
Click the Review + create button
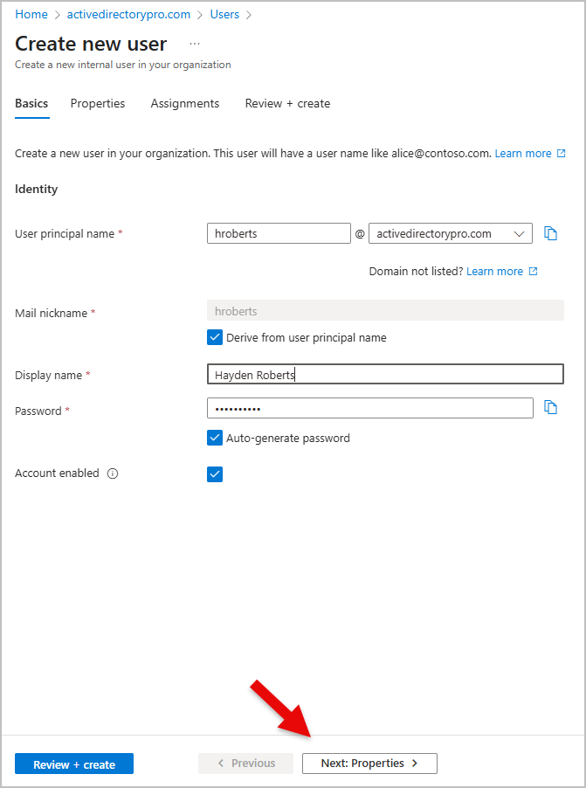point(73,763)
